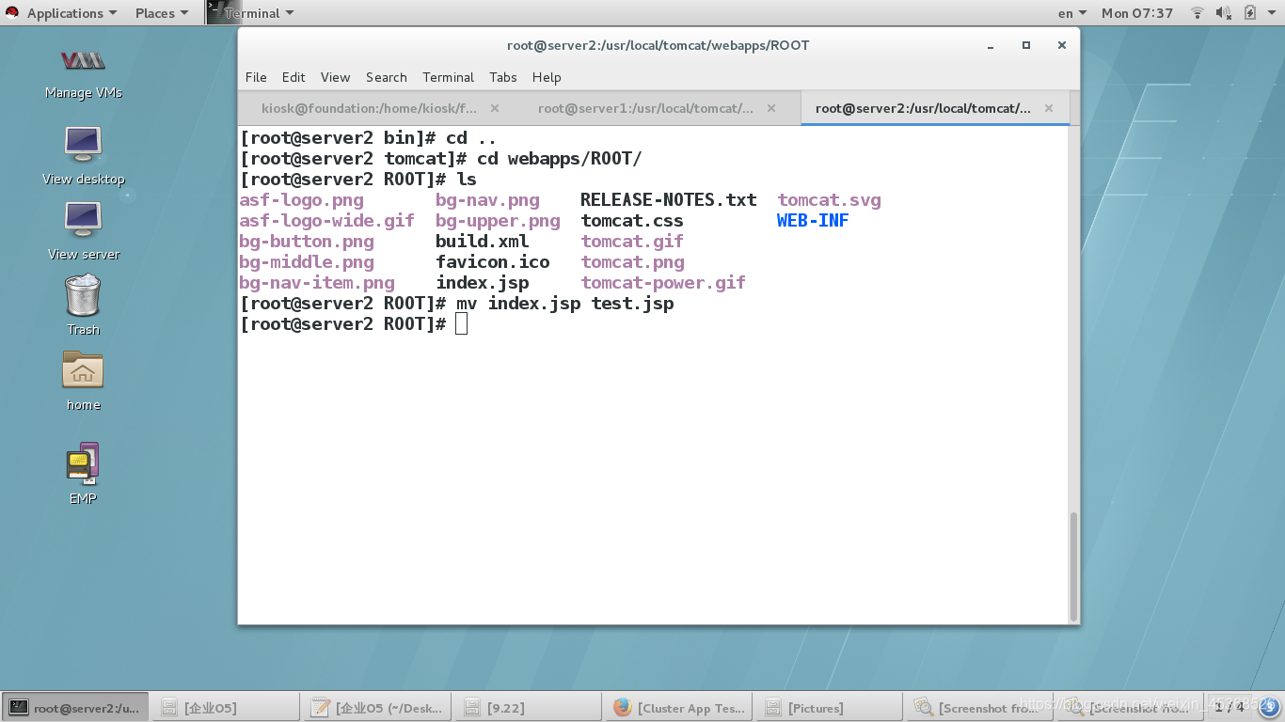
Task: Close the terminal window
Action: click(x=1062, y=45)
